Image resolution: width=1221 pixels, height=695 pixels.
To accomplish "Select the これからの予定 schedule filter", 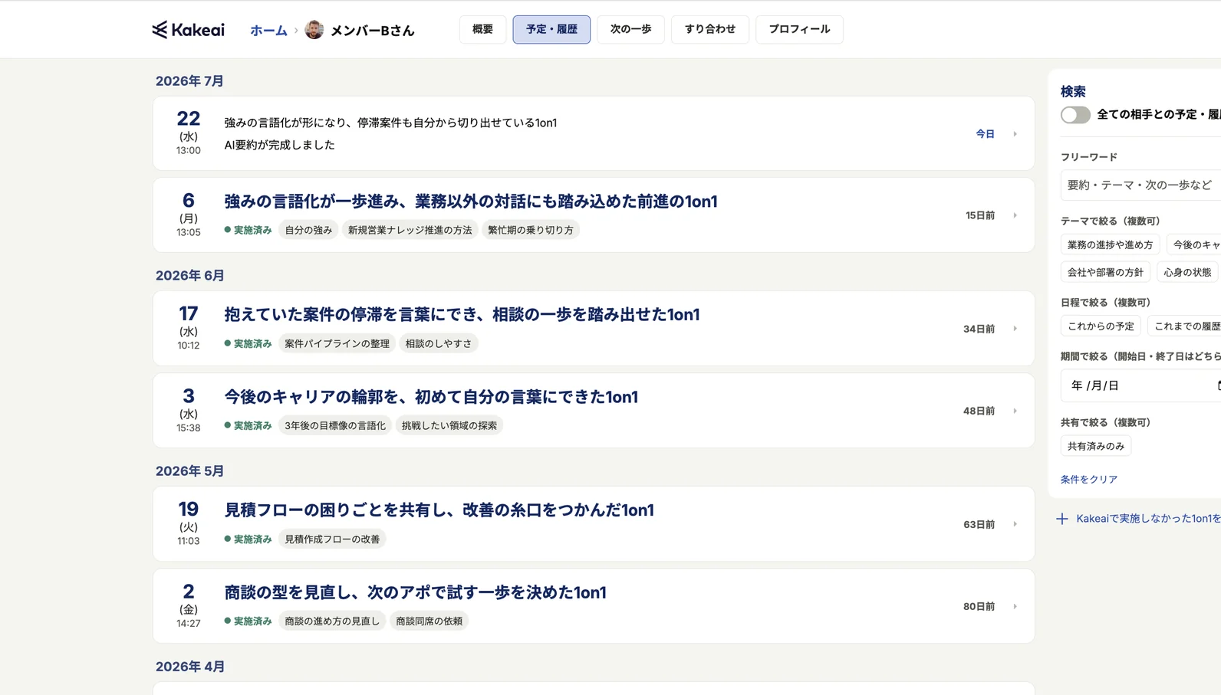I will pyautogui.click(x=1101, y=326).
